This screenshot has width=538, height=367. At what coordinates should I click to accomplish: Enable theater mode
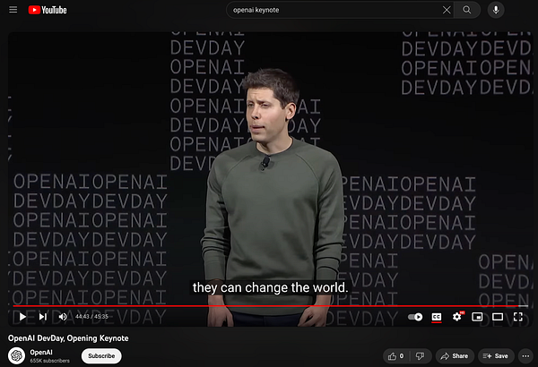[498, 317]
